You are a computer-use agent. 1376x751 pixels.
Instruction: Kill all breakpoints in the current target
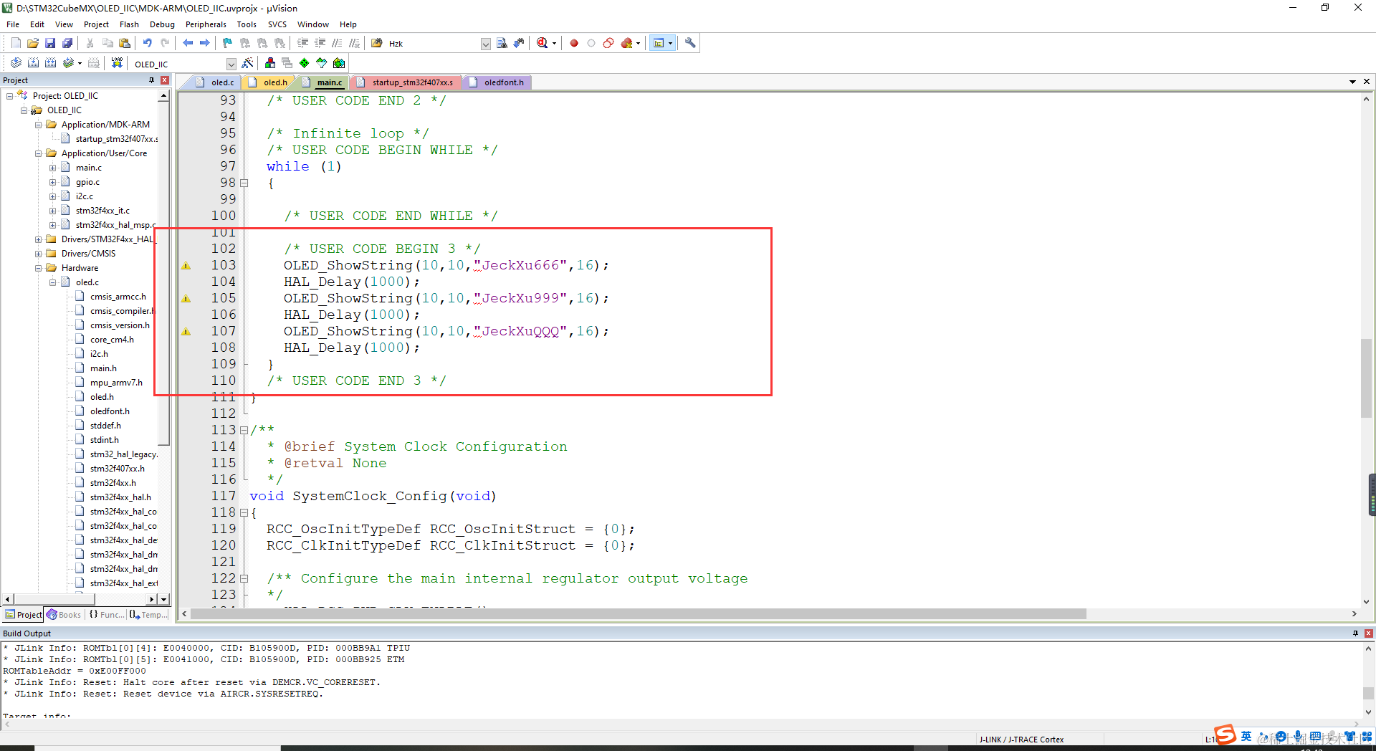tap(627, 43)
